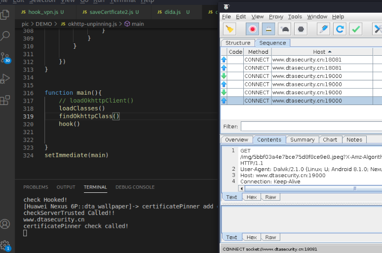The image size is (382, 253).
Task: Open Charles Proxy menu
Action: (x=276, y=17)
